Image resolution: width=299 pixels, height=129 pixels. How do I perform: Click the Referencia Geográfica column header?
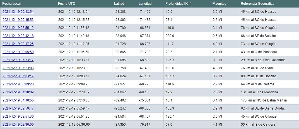[257, 4]
